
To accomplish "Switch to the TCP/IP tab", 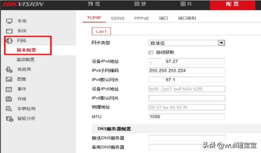I will (94, 18).
